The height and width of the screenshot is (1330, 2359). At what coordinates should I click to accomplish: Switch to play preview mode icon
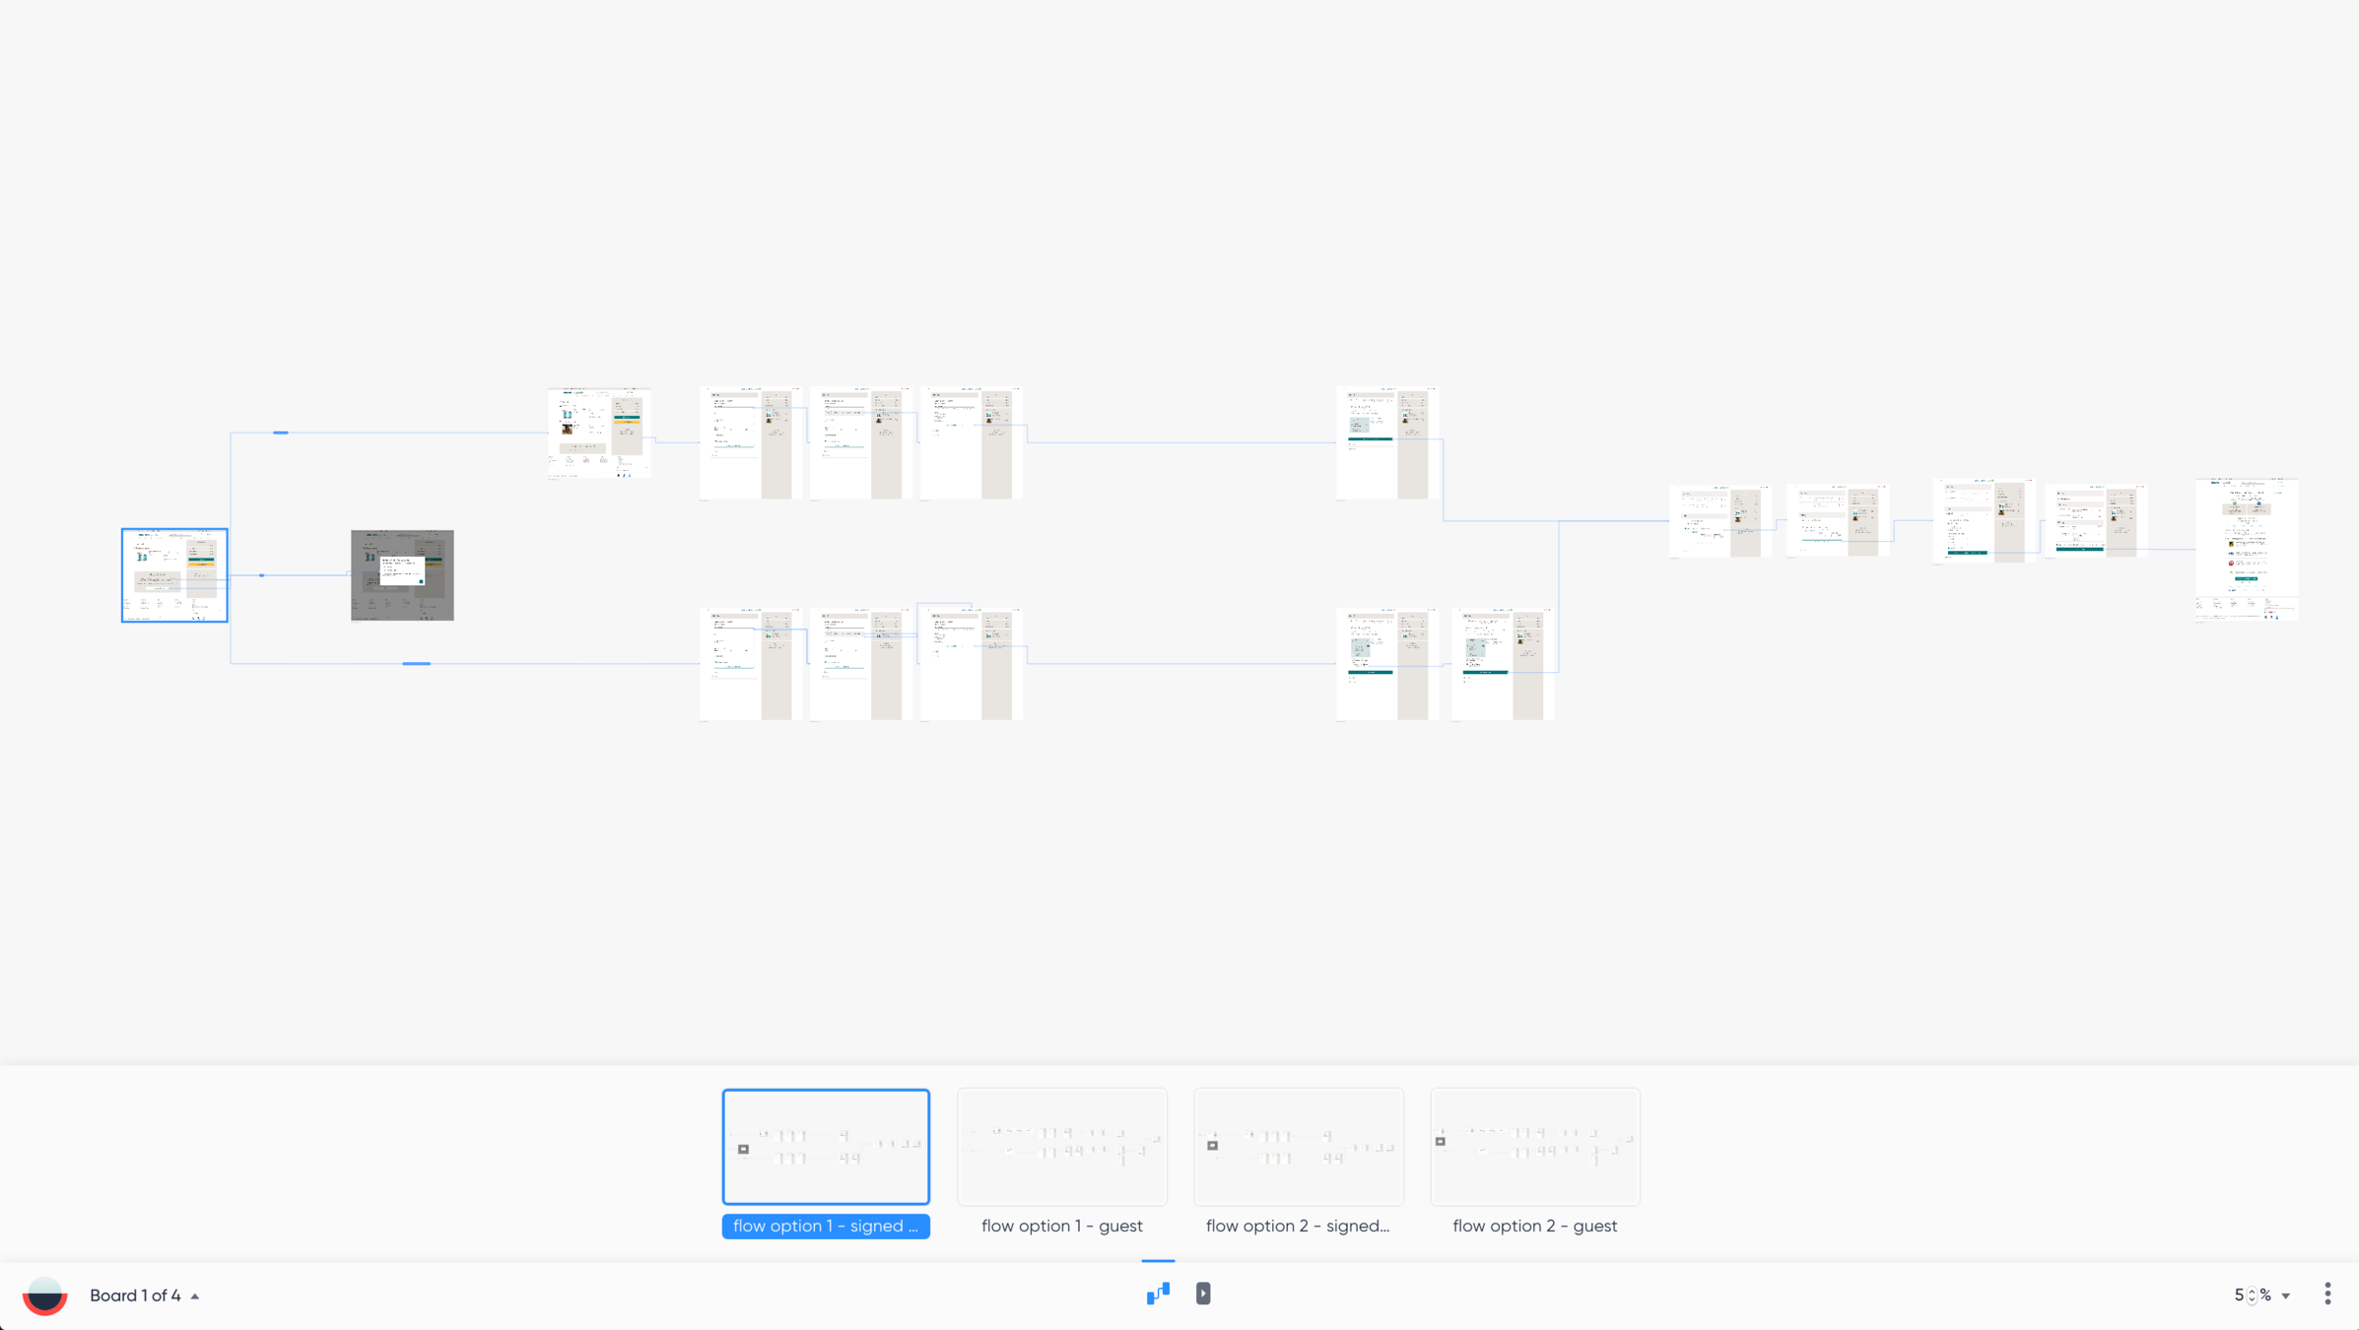(x=1203, y=1294)
